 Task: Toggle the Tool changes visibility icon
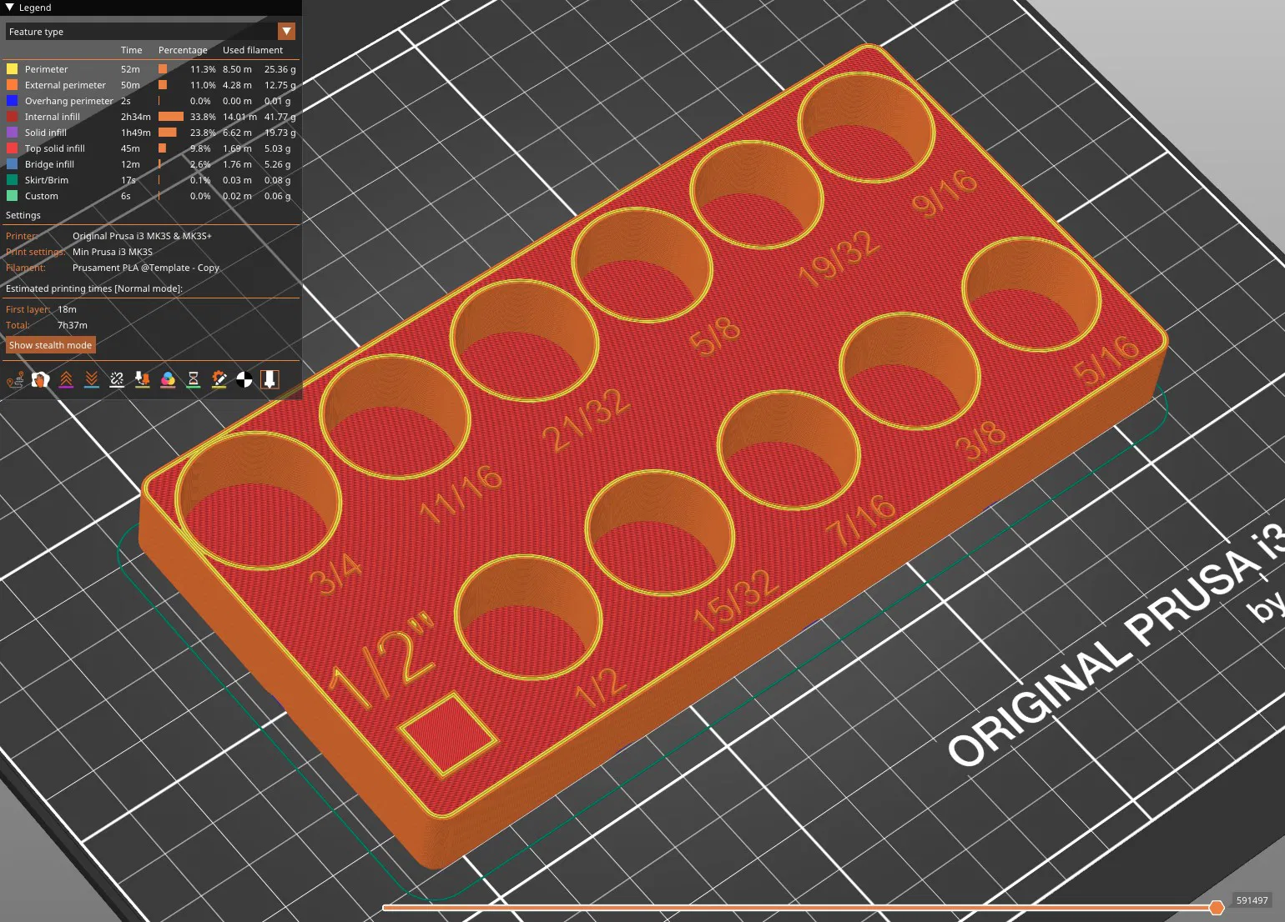143,380
